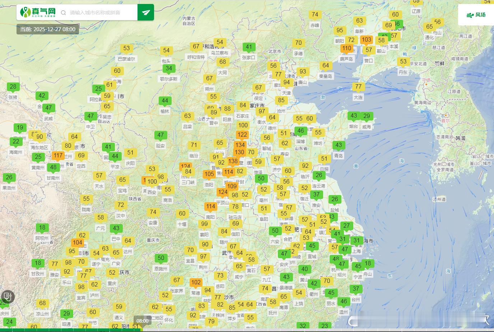Open the 92 marker above 临沂
Viewport: 494px width, 332px height.
point(305,166)
